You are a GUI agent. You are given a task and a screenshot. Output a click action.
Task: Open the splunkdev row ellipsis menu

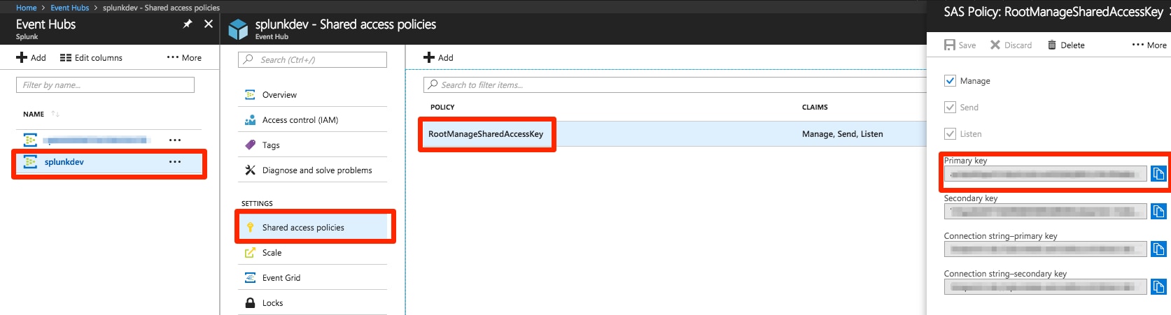pos(175,162)
